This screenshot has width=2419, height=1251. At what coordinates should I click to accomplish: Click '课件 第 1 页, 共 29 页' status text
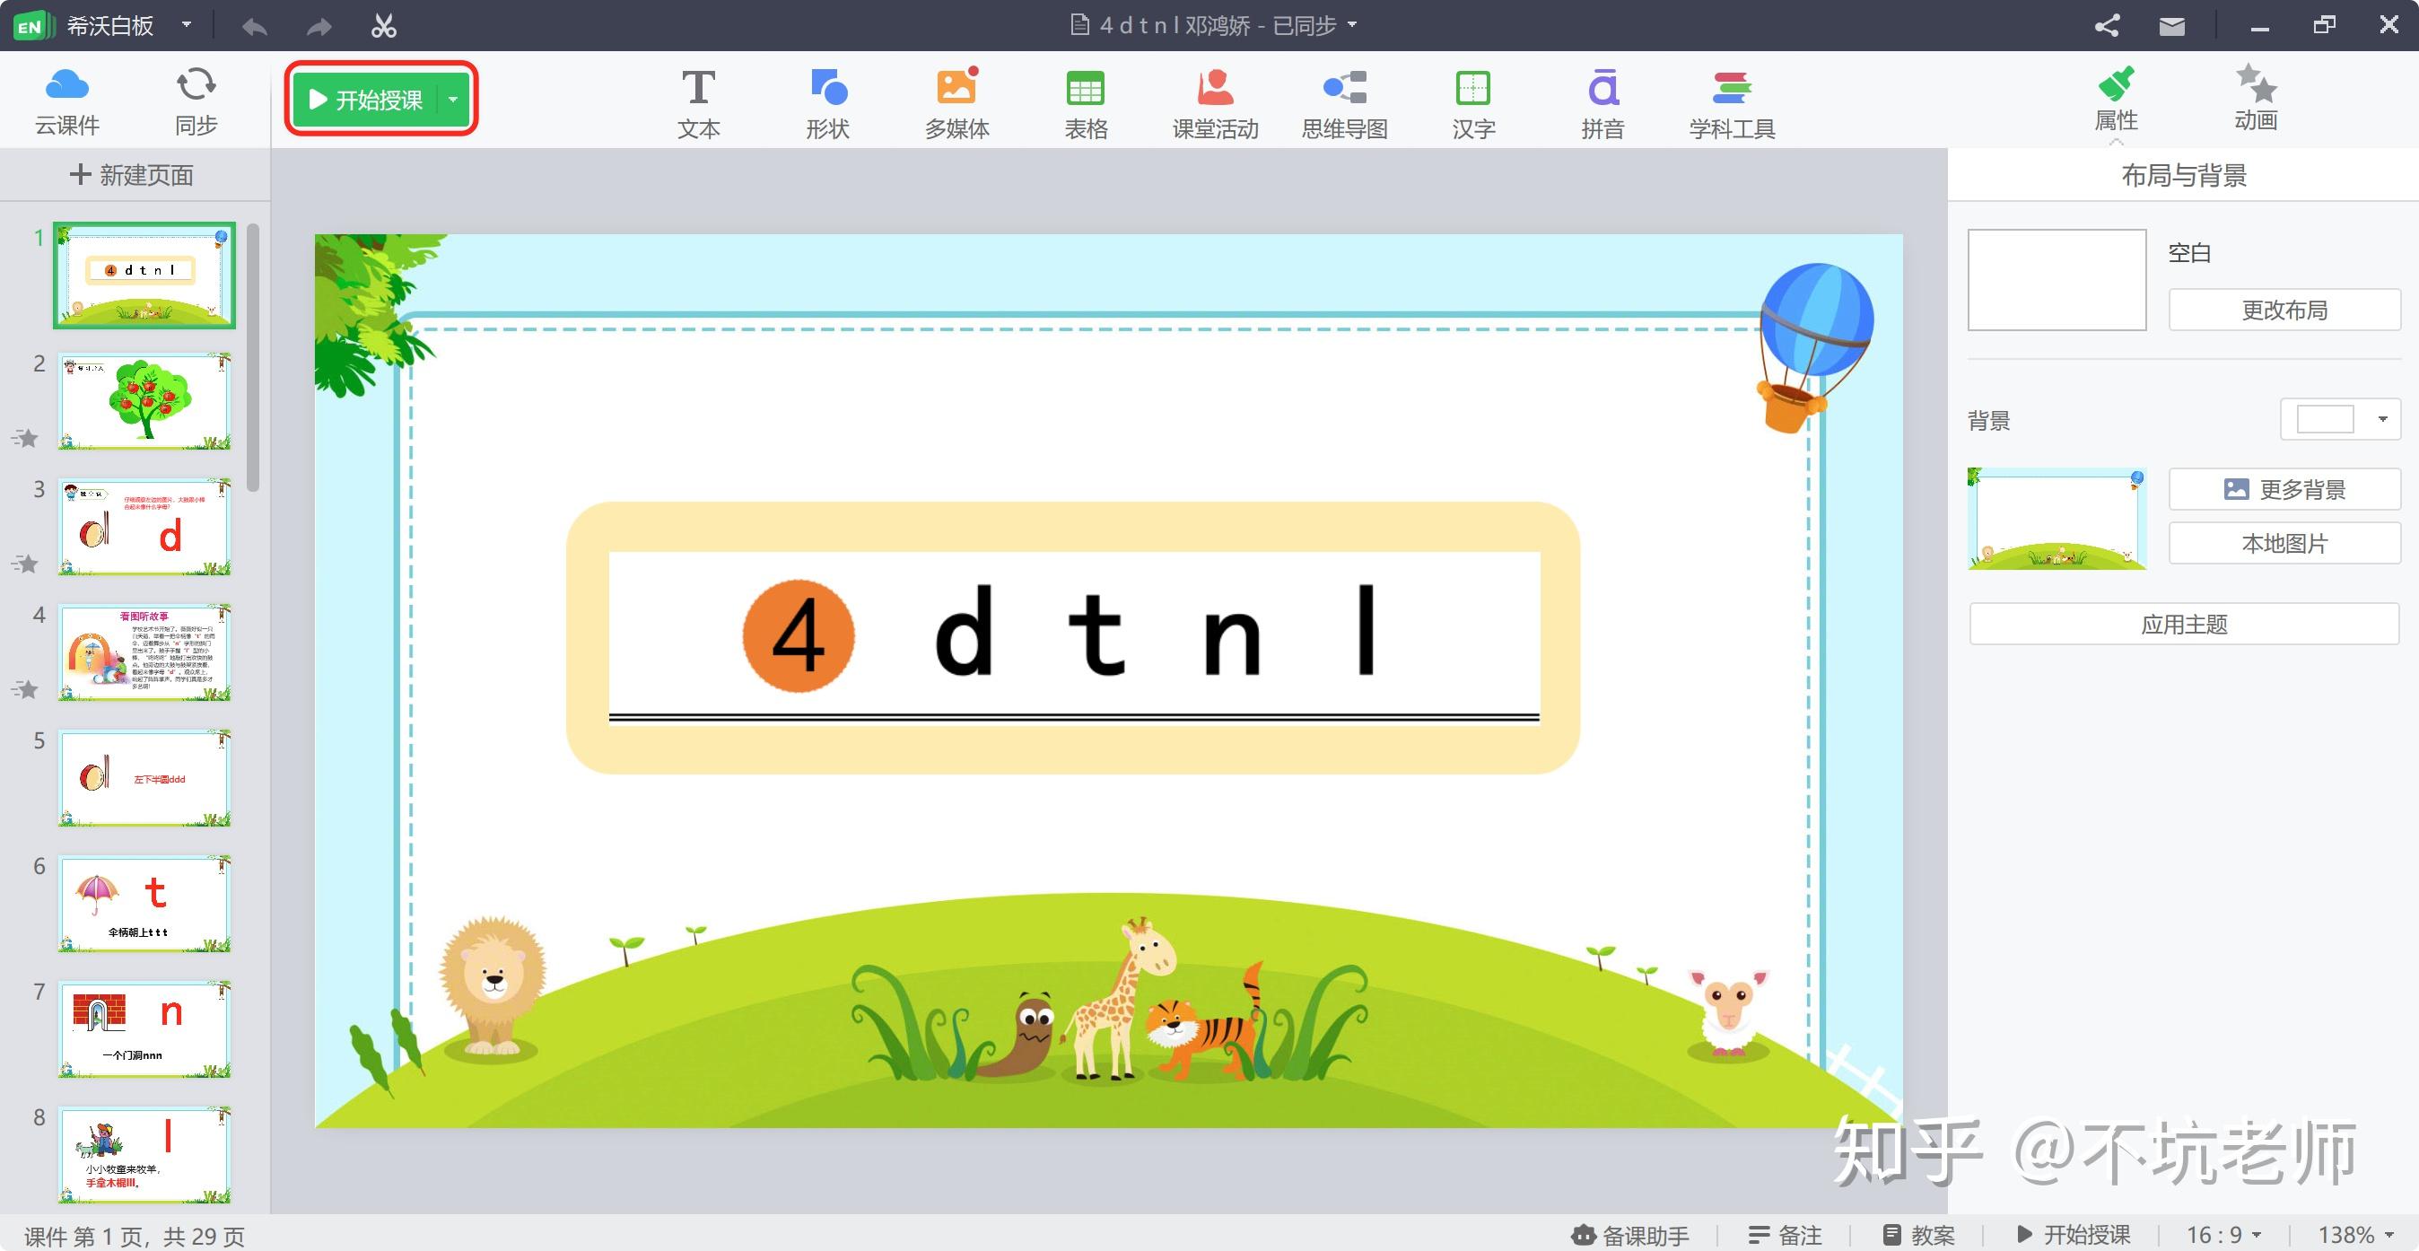click(135, 1236)
